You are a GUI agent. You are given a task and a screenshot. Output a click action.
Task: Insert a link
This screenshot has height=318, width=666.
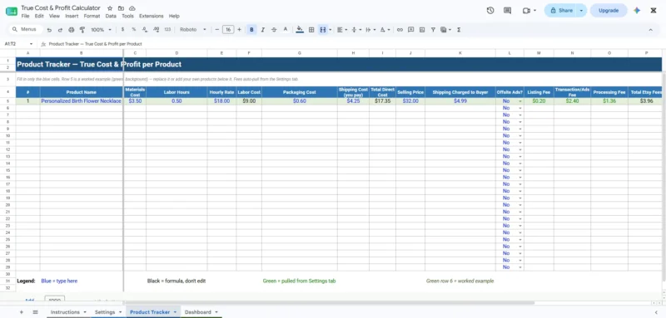400,30
